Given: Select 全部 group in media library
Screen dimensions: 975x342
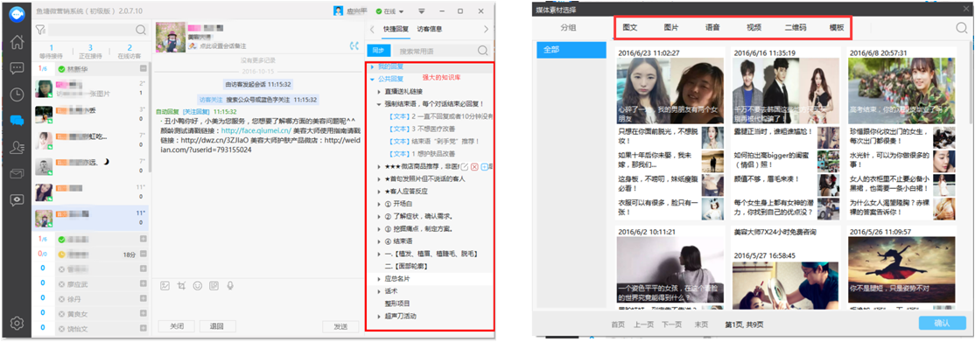Looking at the screenshot, I should coord(572,51).
